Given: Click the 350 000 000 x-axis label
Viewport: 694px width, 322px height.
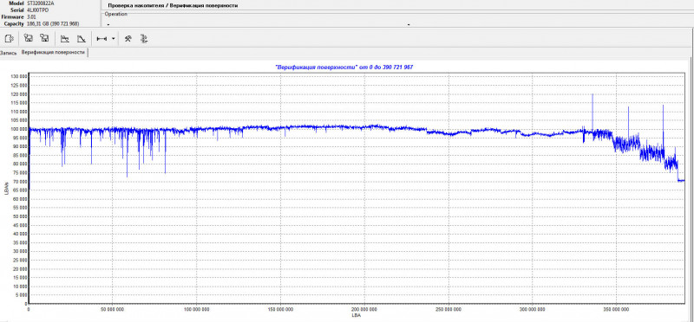Looking at the screenshot, I should point(616,310).
